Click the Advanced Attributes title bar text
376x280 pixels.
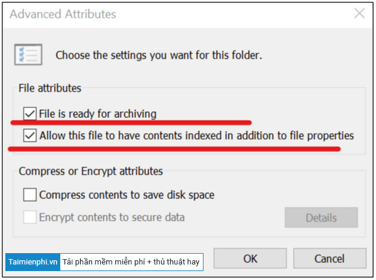pos(63,14)
